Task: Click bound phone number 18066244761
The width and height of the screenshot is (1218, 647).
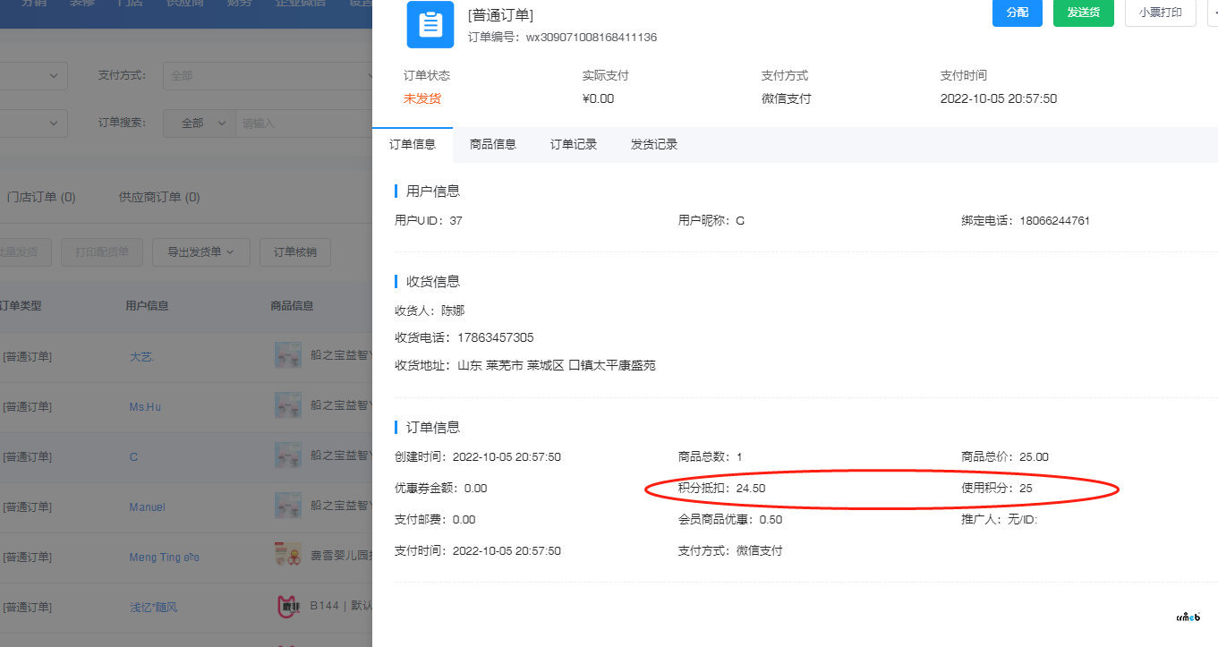Action: coord(1054,220)
